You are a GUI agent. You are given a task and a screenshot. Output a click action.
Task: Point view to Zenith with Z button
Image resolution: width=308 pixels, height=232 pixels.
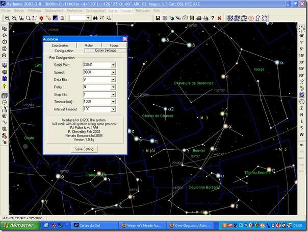pos(301,108)
